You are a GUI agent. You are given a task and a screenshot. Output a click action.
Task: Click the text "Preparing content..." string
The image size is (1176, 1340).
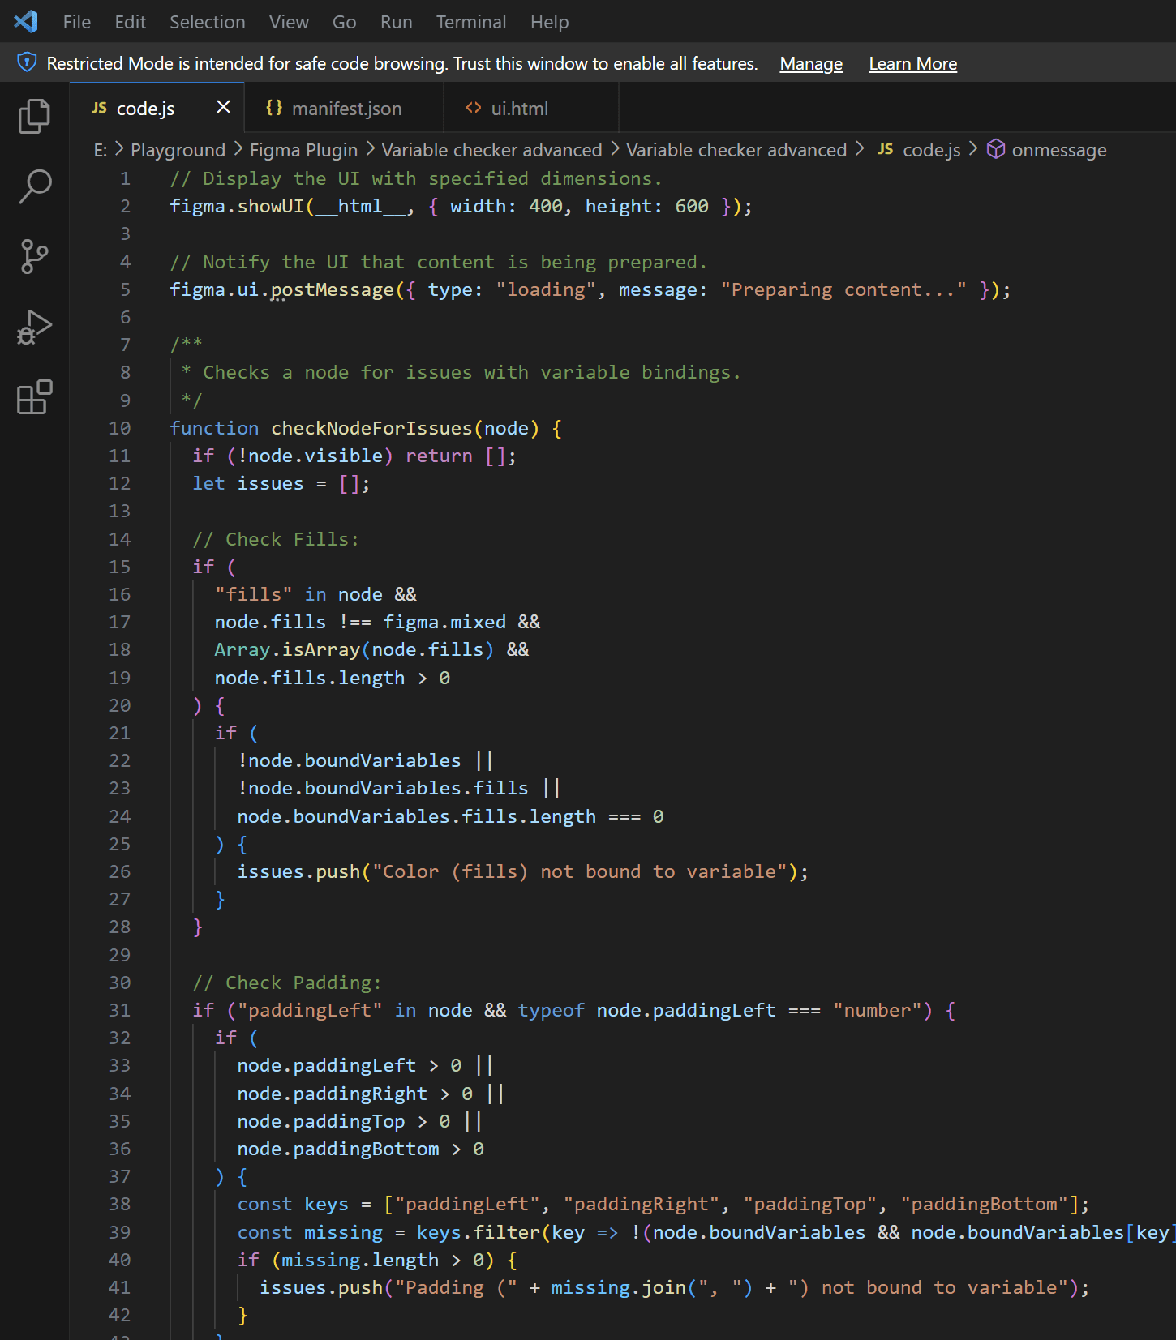(x=843, y=289)
